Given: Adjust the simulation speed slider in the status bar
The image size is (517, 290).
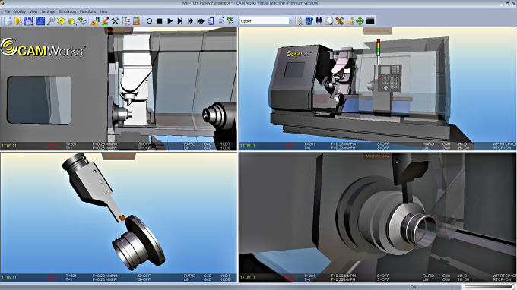Looking at the screenshot, I should click(x=490, y=287).
